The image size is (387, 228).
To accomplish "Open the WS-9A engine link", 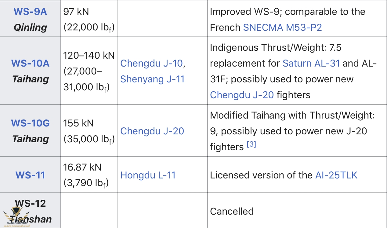I will pos(30,12).
